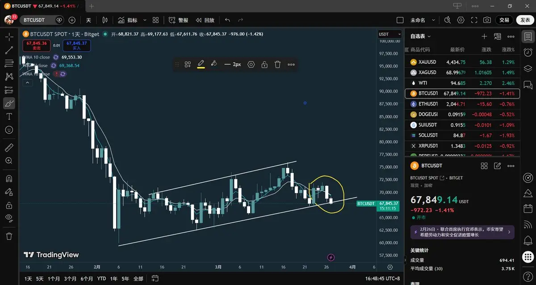
Task: Open the candlestick chart type selector
Action: click(105, 20)
